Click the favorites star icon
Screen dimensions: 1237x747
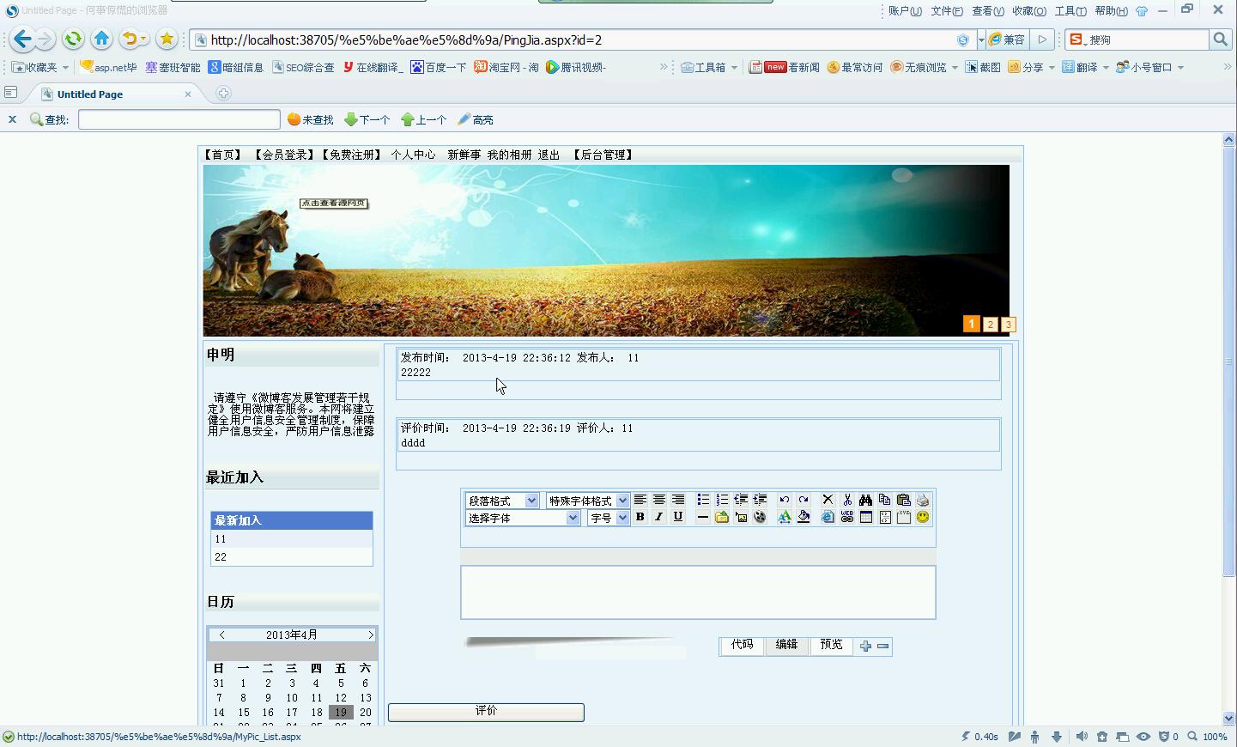(167, 39)
